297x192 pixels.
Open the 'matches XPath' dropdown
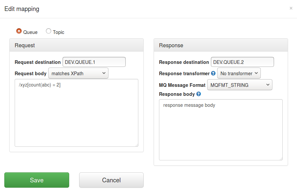click(78, 73)
